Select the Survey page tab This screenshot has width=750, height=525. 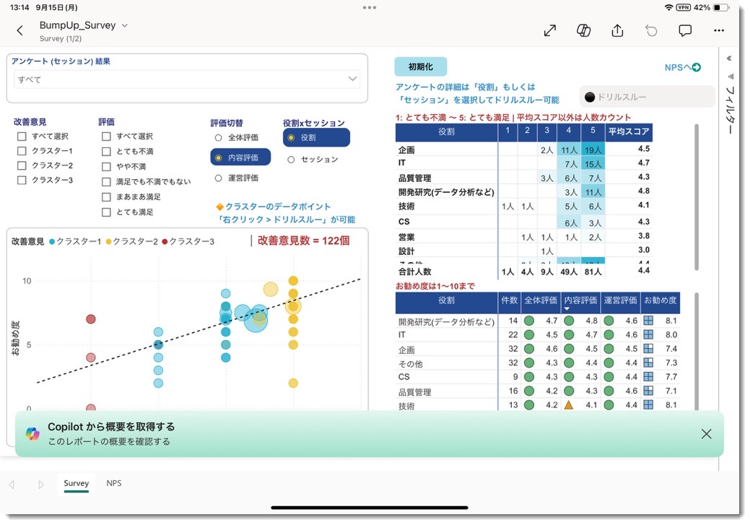tap(76, 483)
